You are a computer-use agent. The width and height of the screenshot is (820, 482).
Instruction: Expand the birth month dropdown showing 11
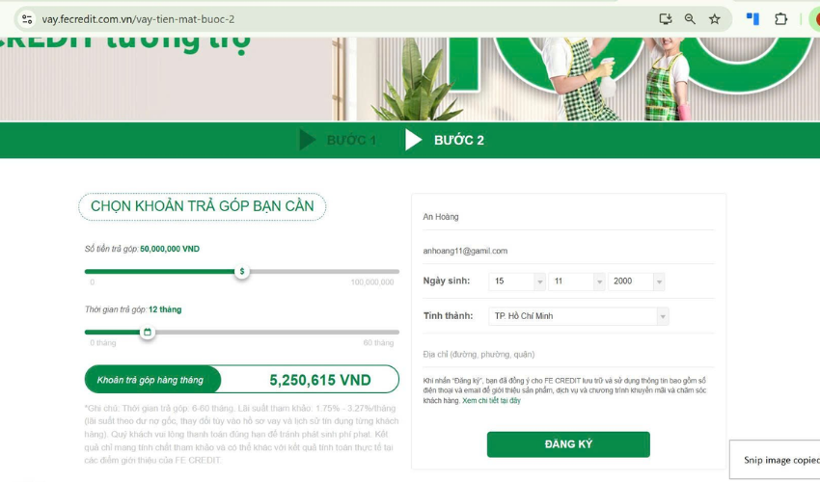[x=577, y=281]
